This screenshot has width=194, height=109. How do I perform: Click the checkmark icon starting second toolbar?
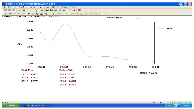click(x=5, y=14)
